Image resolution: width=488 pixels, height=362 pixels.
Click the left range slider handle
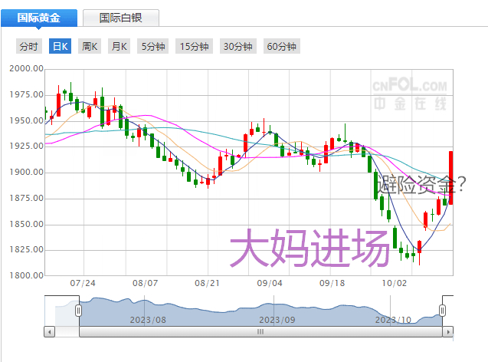point(78,311)
